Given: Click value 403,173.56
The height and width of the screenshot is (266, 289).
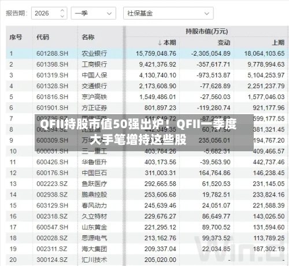Looking at the screenshot, I should 161,162.
